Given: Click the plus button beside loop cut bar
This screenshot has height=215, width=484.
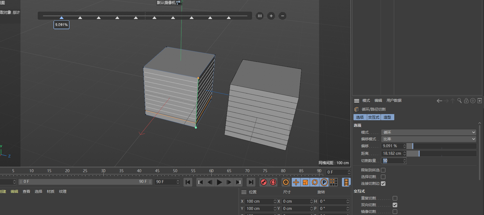Looking at the screenshot, I should pyautogui.click(x=271, y=16).
